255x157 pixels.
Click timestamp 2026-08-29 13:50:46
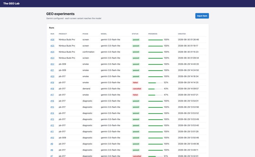click(x=188, y=138)
